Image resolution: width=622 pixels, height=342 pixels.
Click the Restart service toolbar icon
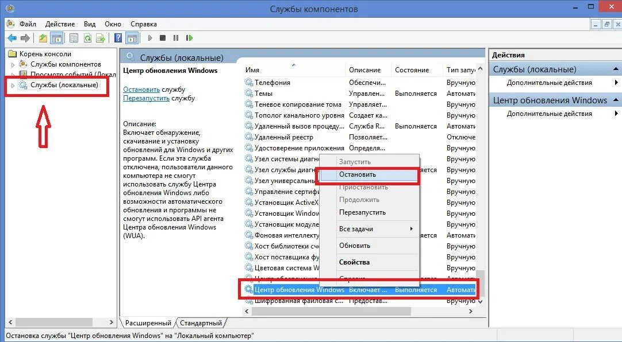[x=189, y=38]
